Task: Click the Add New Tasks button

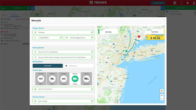Action: click(158, 3)
